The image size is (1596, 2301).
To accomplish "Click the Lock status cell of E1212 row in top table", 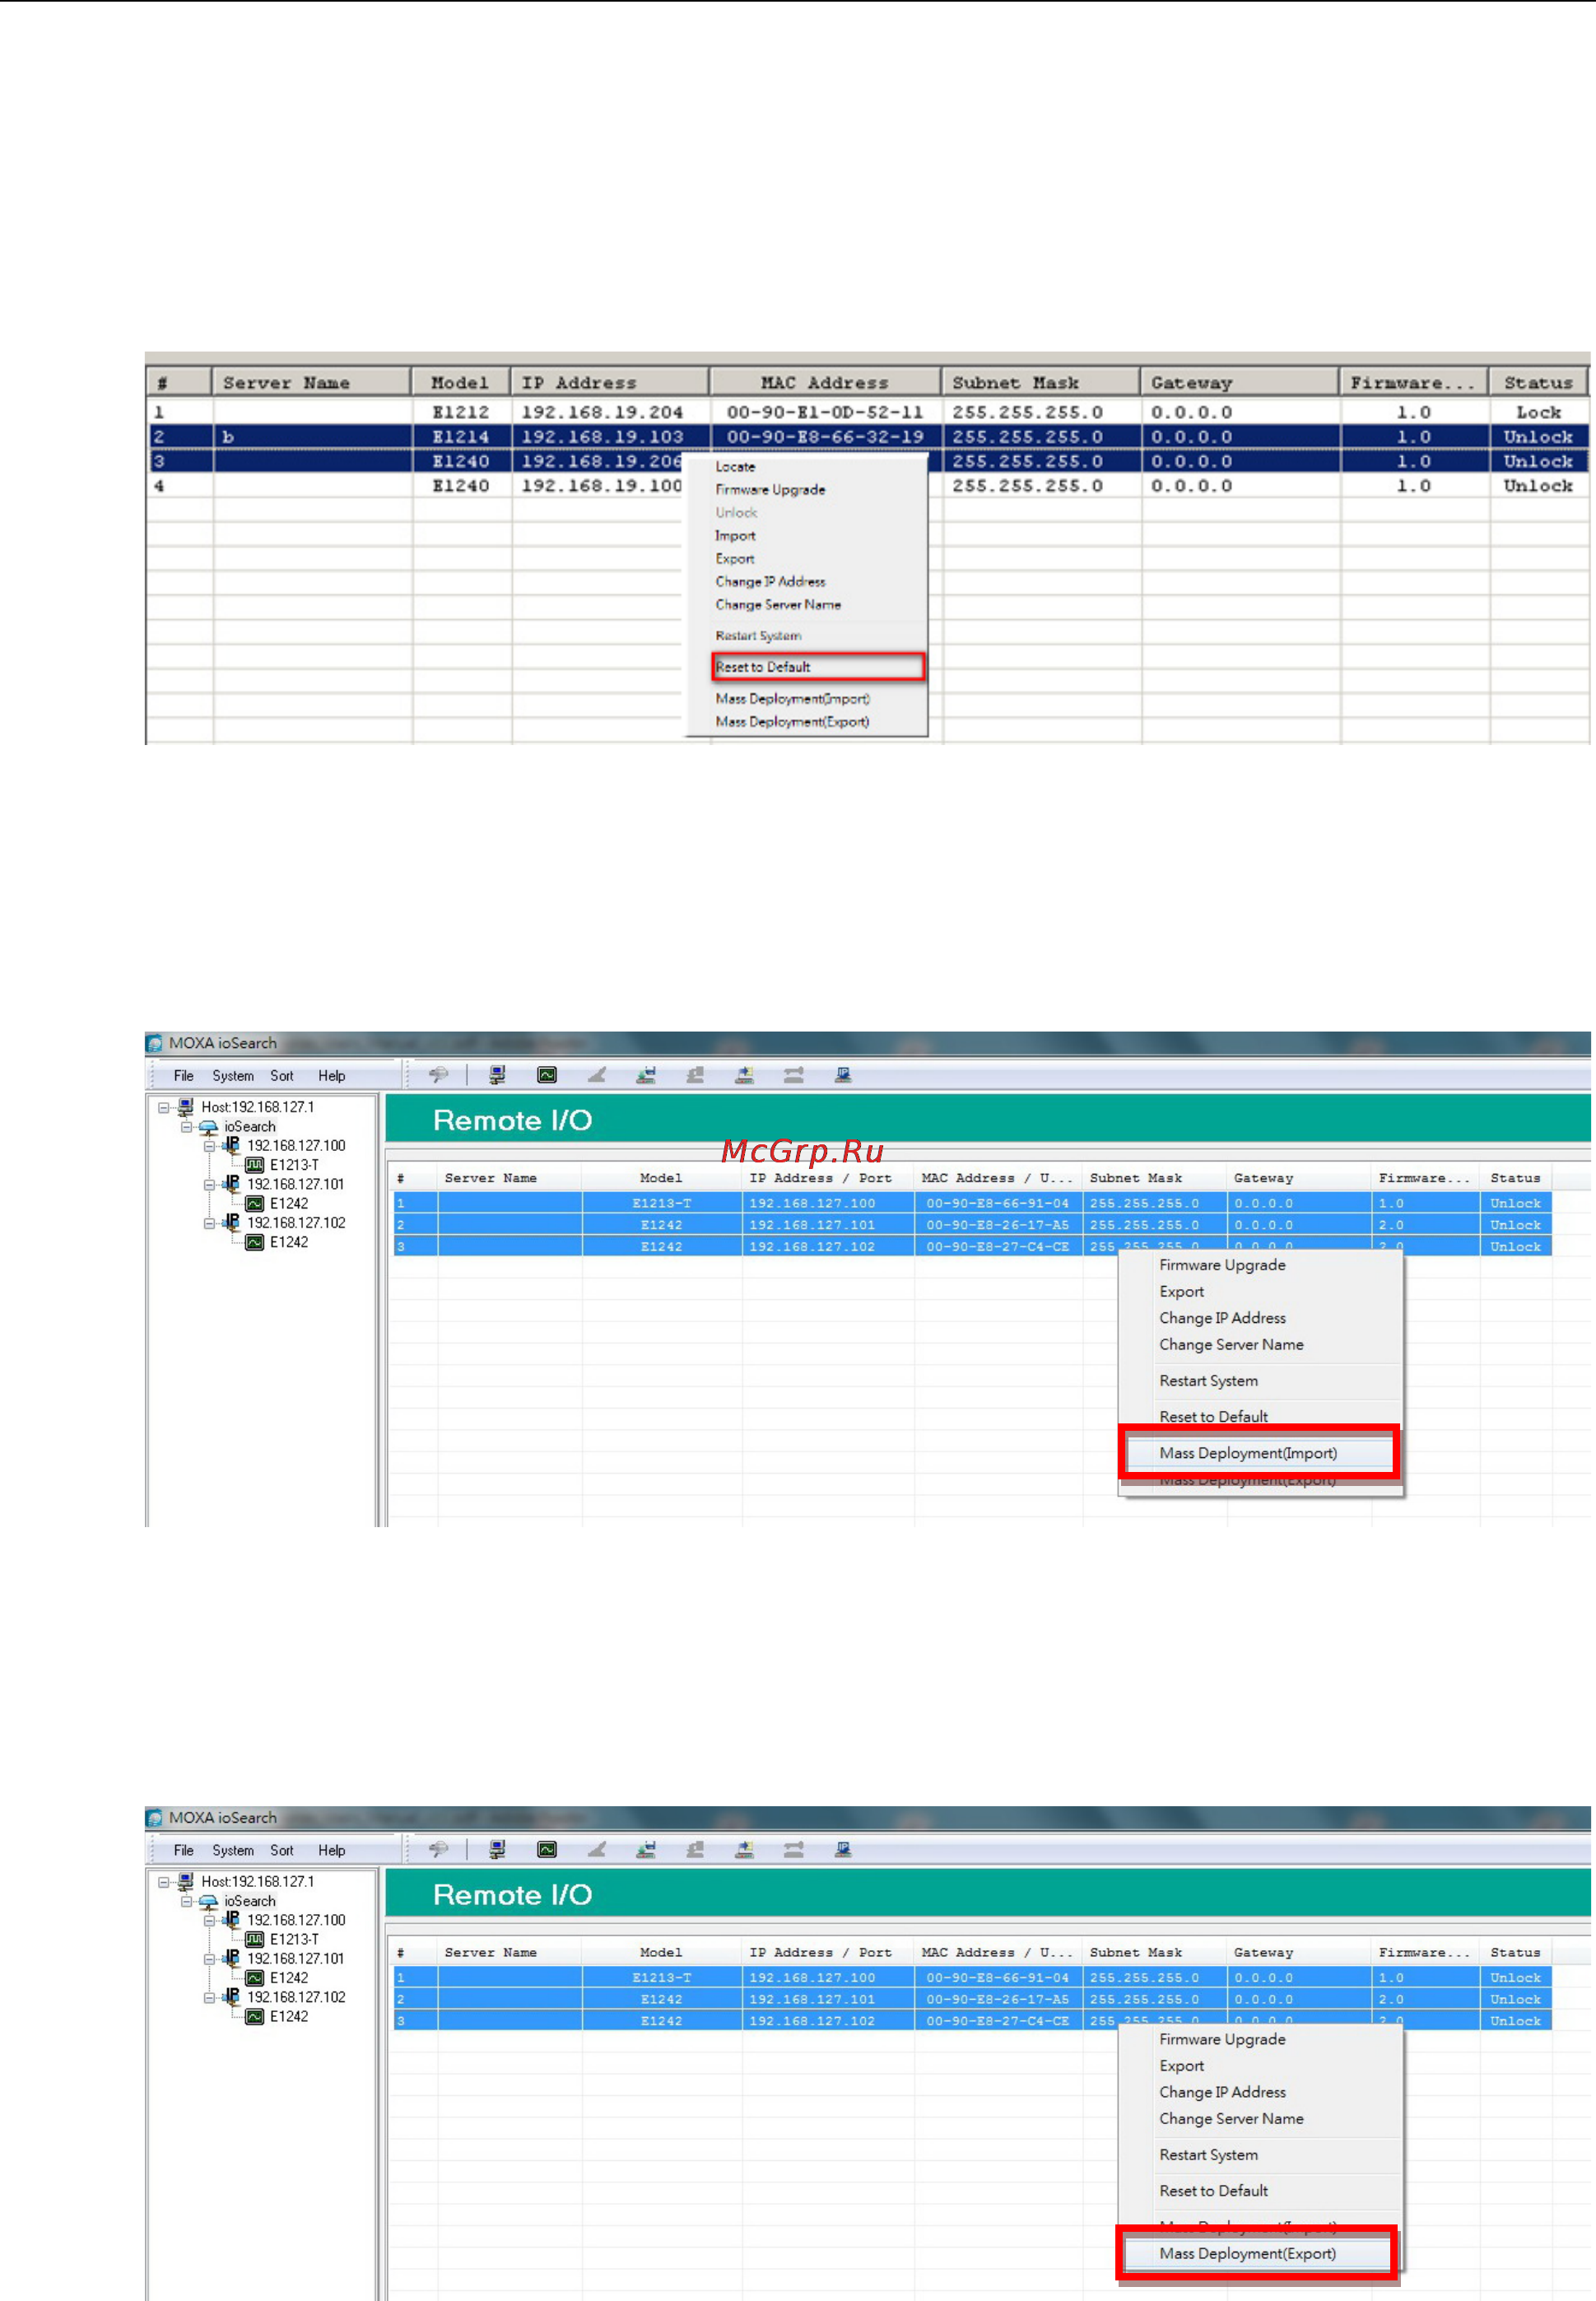I will [x=1538, y=412].
